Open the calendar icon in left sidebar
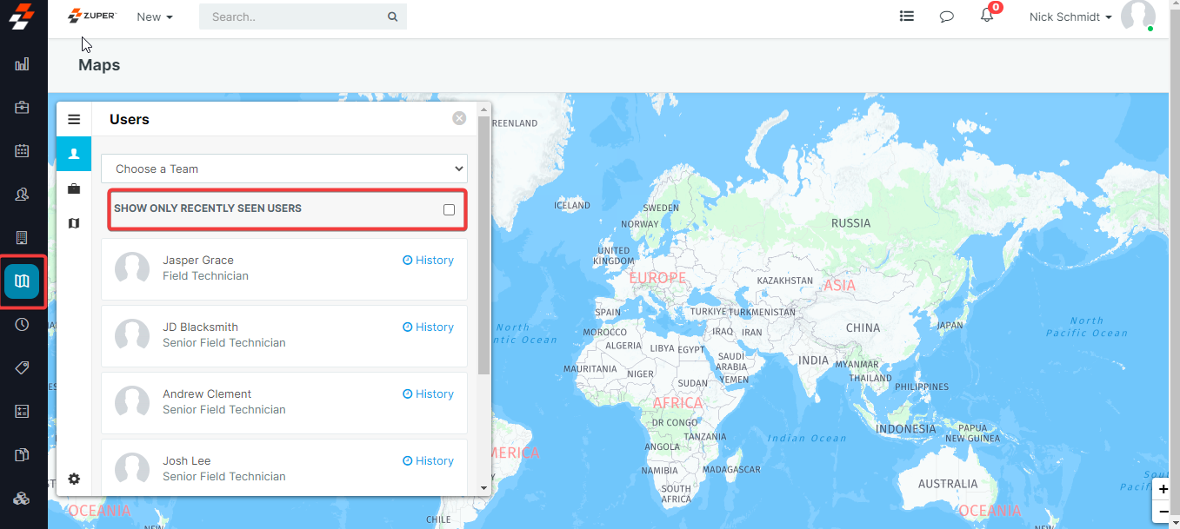1180x529 pixels. [x=23, y=151]
